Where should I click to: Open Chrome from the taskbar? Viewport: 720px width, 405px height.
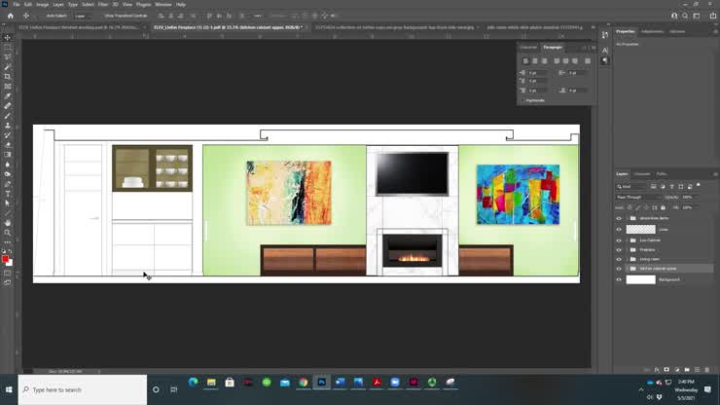click(x=303, y=383)
